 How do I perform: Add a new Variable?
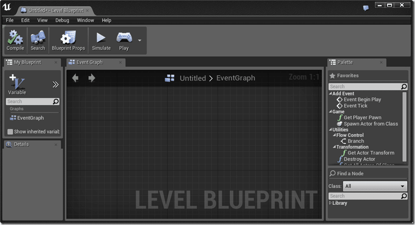click(x=17, y=84)
